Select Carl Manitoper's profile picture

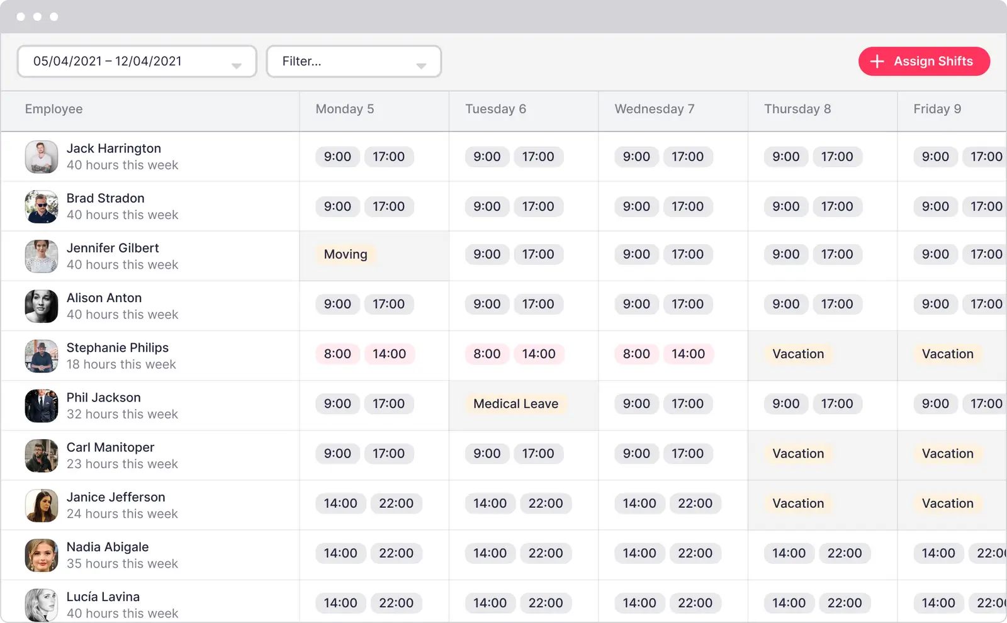[x=41, y=455]
